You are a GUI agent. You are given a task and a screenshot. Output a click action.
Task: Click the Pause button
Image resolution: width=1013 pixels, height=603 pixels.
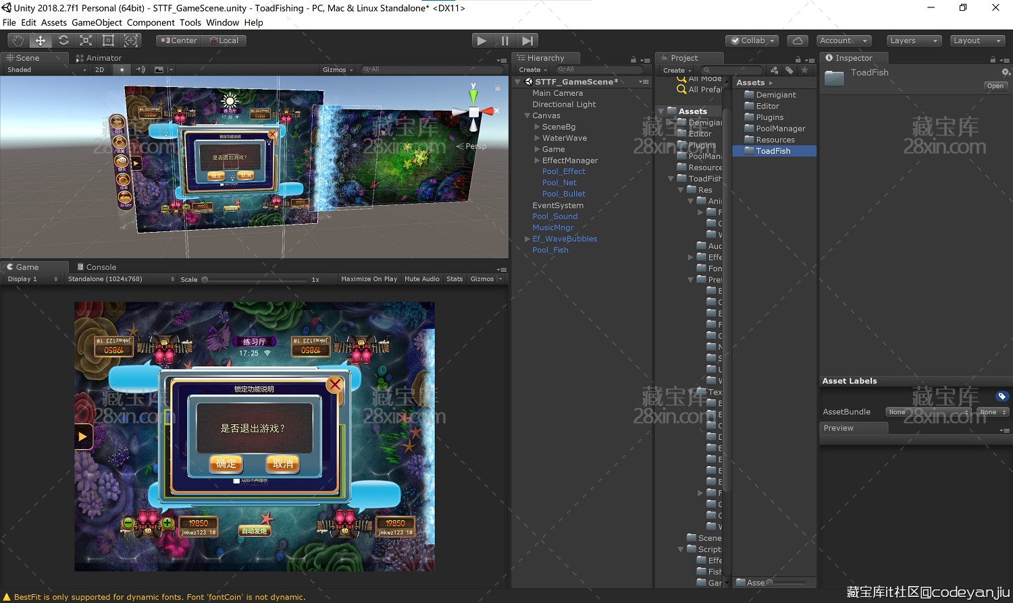tap(504, 40)
